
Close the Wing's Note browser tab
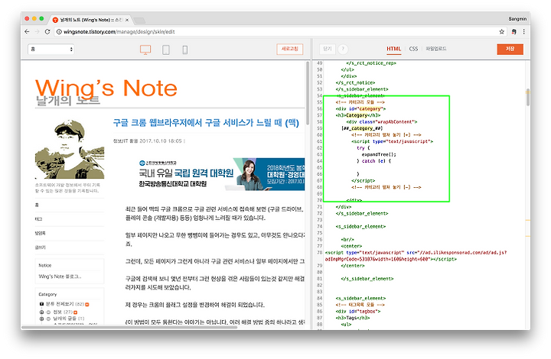(127, 20)
